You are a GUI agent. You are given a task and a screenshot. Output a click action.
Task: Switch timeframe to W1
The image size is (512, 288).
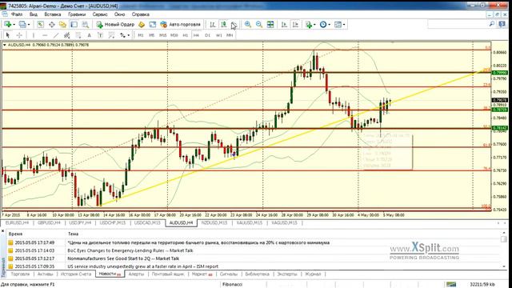tap(218, 35)
